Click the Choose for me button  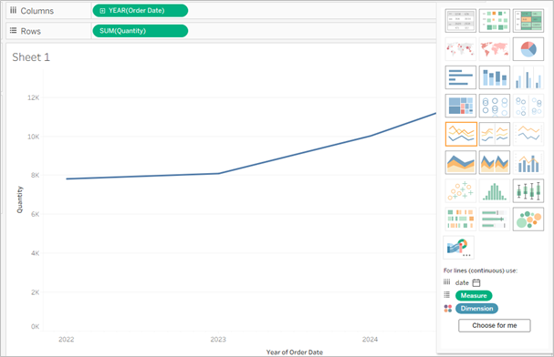(495, 325)
